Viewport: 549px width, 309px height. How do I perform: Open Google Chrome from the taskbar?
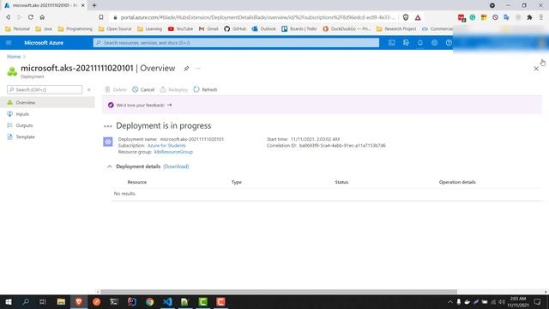149,301
